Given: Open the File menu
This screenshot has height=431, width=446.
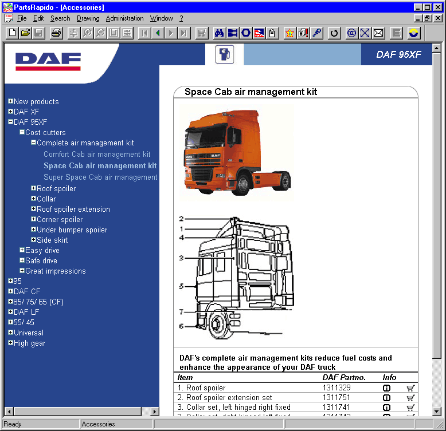Looking at the screenshot, I should [22, 18].
